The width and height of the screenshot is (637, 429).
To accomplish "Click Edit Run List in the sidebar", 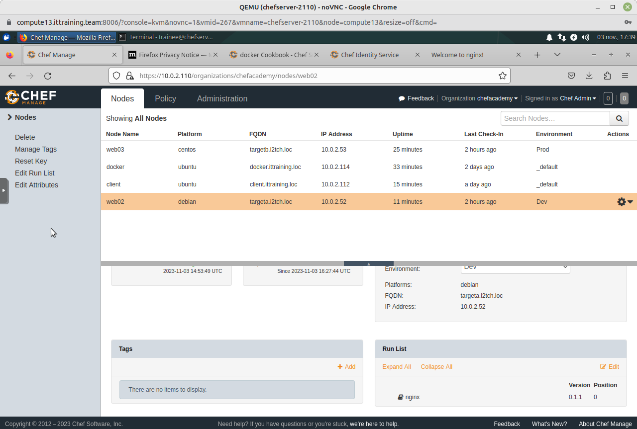I will pyautogui.click(x=35, y=173).
